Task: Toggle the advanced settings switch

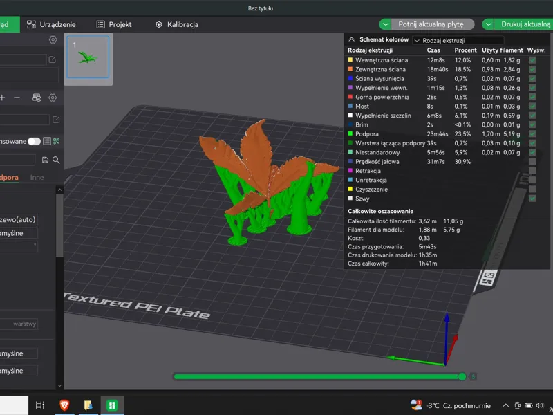Action: (x=34, y=142)
